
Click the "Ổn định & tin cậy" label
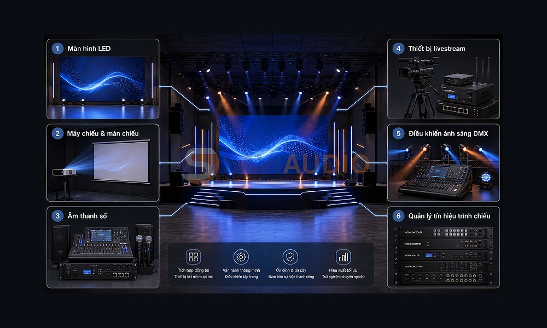(291, 270)
